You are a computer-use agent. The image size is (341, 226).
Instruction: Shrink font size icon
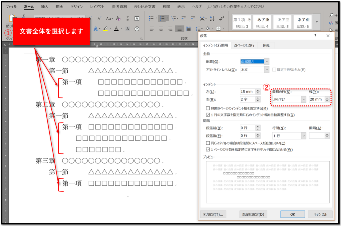coord(99,18)
